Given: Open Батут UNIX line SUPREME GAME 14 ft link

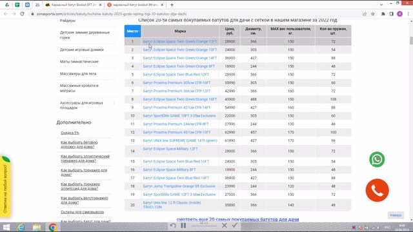Looking at the screenshot, I should point(180,140).
